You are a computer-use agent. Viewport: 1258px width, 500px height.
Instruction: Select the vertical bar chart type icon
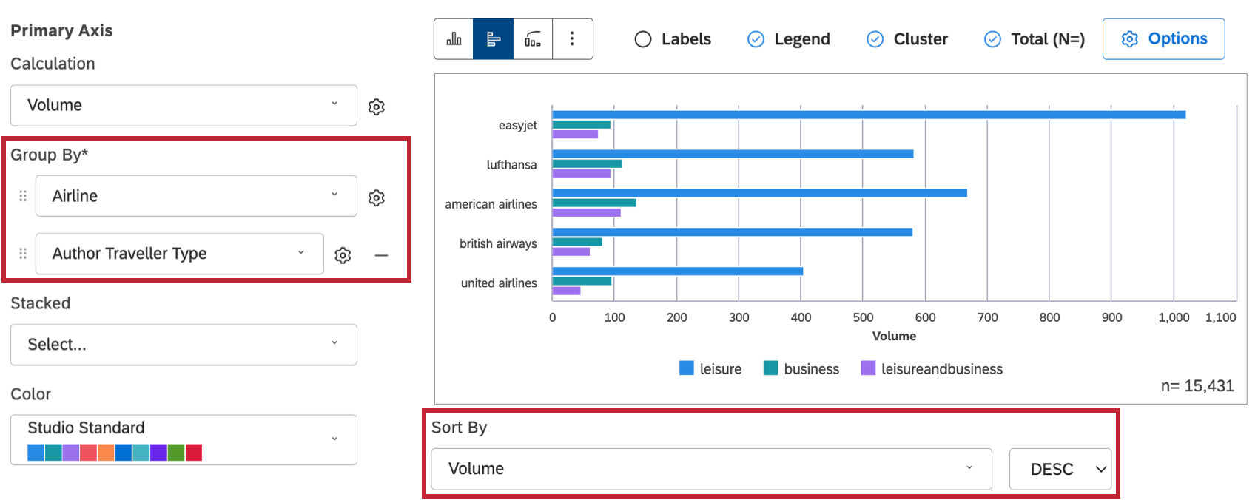tap(454, 39)
